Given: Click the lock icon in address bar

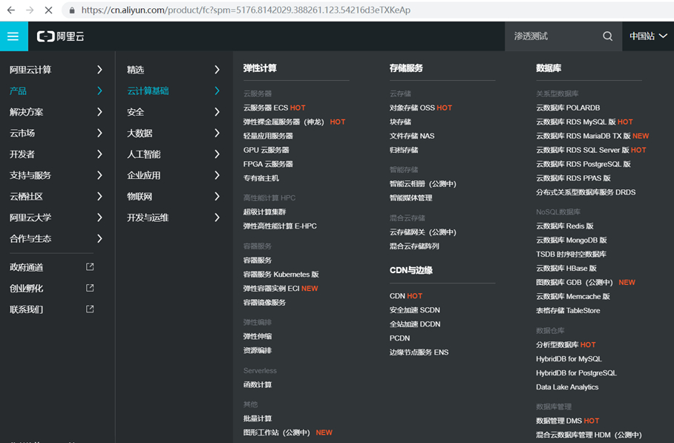Looking at the screenshot, I should point(72,10).
